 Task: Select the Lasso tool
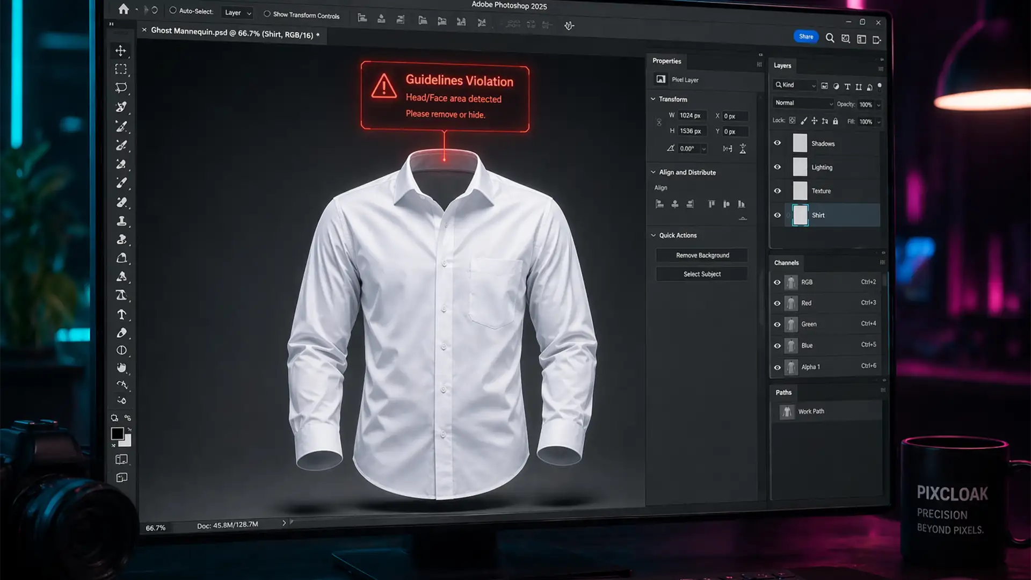[x=121, y=88]
